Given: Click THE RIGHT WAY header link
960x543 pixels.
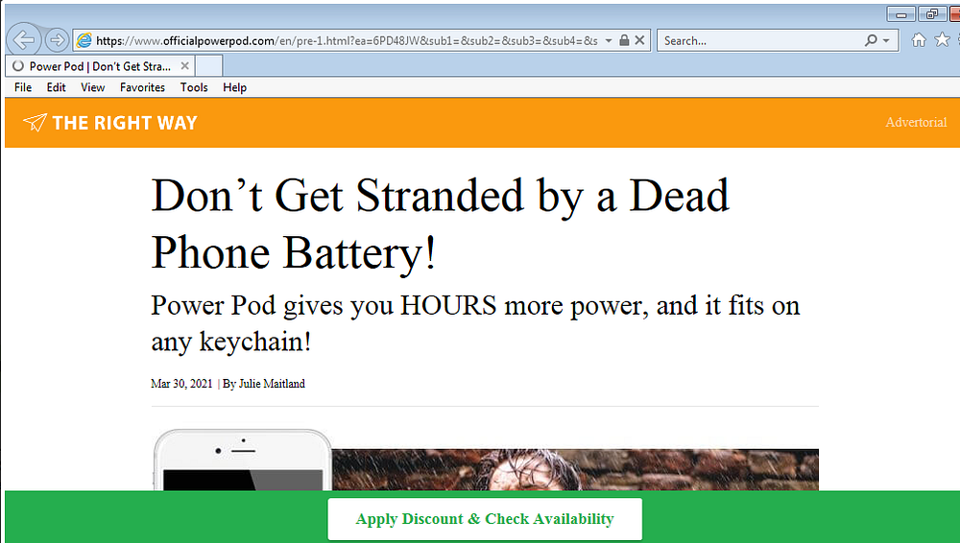Looking at the screenshot, I should click(124, 123).
